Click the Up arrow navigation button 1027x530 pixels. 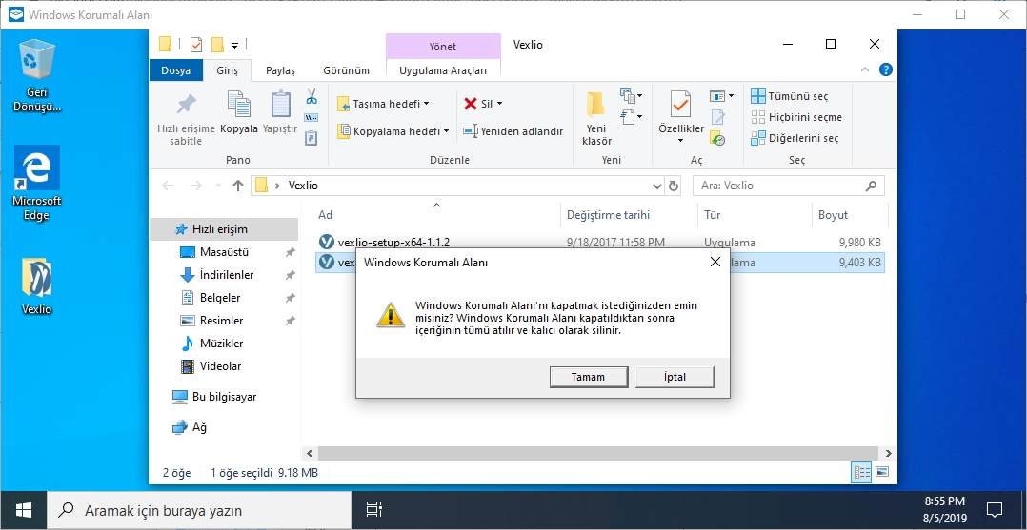click(x=238, y=186)
